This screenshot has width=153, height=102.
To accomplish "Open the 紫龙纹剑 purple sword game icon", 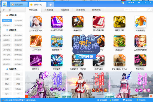I will (x=36, y=60).
